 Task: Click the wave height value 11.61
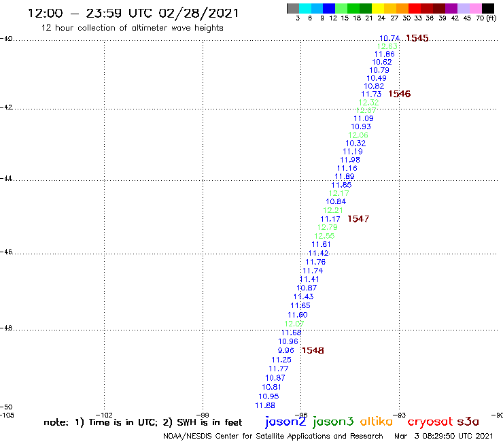[321, 244]
